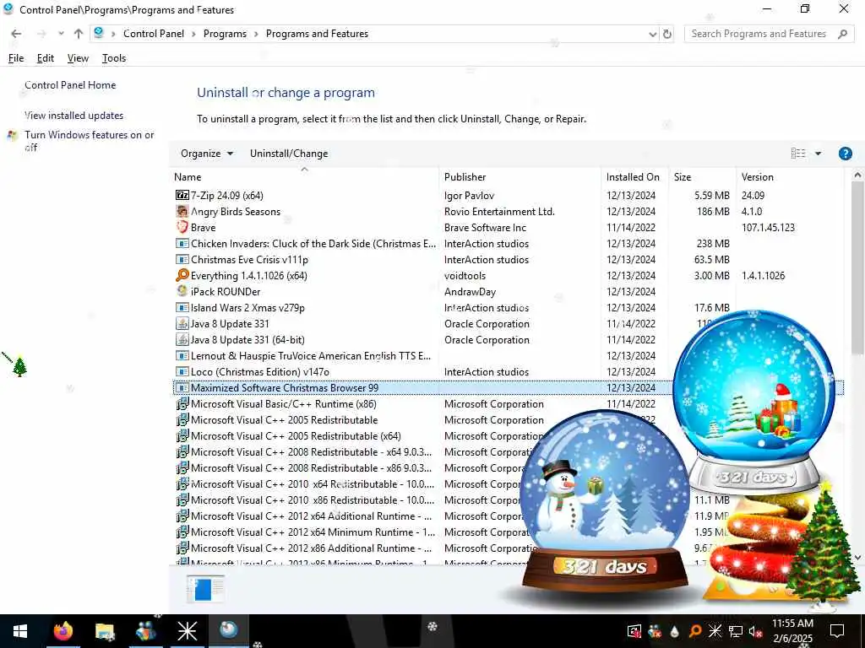This screenshot has width=865, height=648.
Task: Click the Everything search tray icon
Action: pyautogui.click(x=695, y=631)
